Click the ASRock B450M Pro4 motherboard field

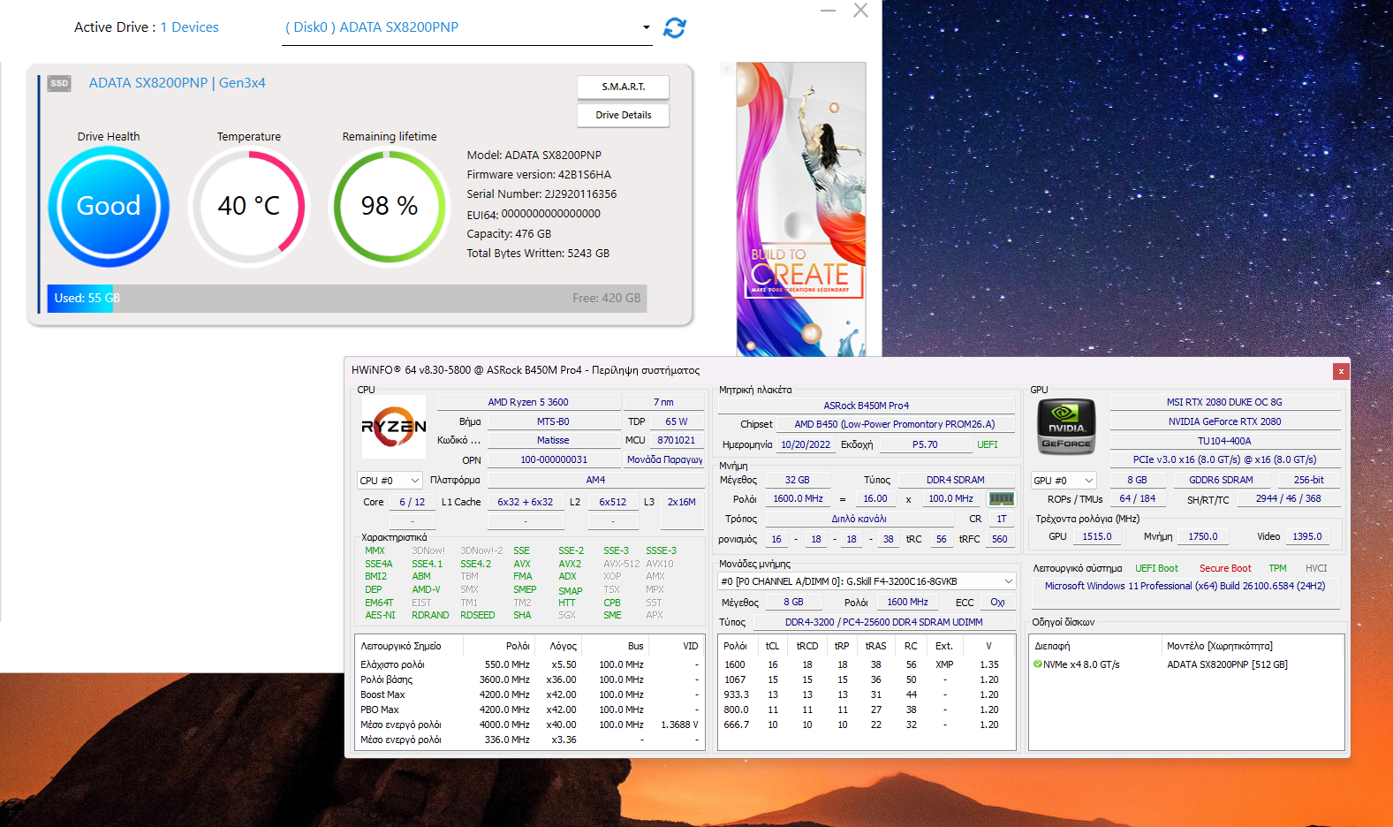867,406
